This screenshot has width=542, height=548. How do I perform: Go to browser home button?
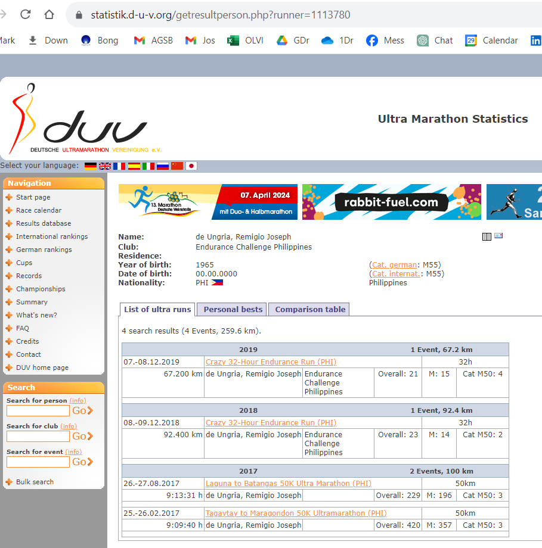coord(49,15)
